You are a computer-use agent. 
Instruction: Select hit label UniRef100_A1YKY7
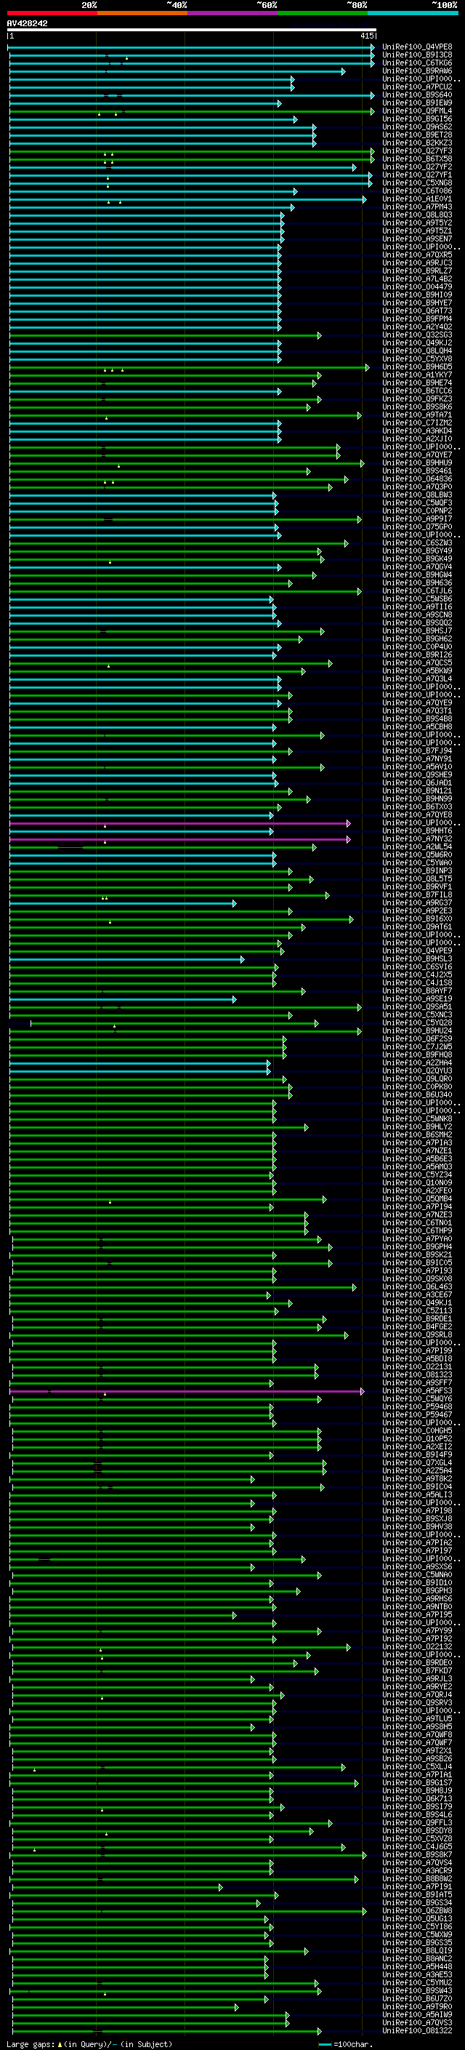click(x=417, y=375)
